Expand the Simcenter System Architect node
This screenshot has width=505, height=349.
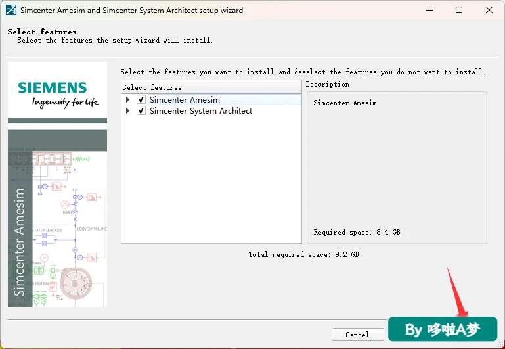pos(128,111)
